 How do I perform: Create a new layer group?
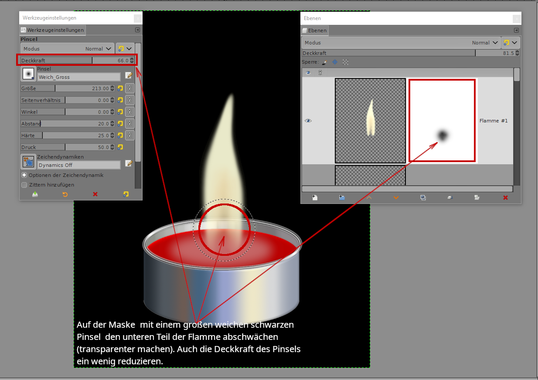[342, 197]
